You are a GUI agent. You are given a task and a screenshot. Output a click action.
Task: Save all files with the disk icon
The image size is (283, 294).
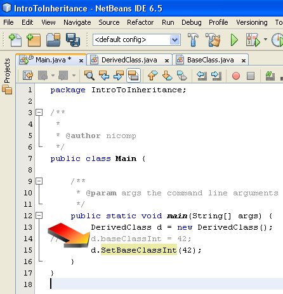pyautogui.click(x=73, y=40)
